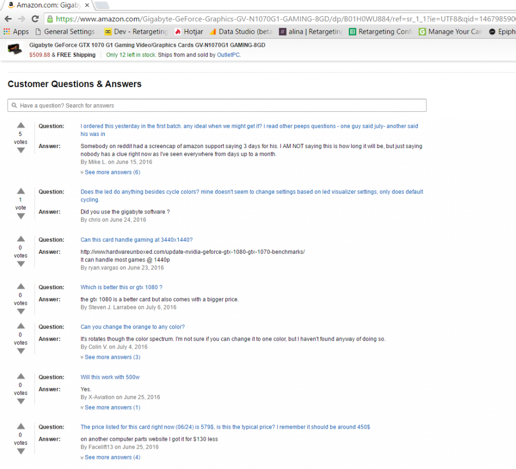The width and height of the screenshot is (516, 469).
Task: Open the Apps bookmarks shortcut
Action: 16,31
